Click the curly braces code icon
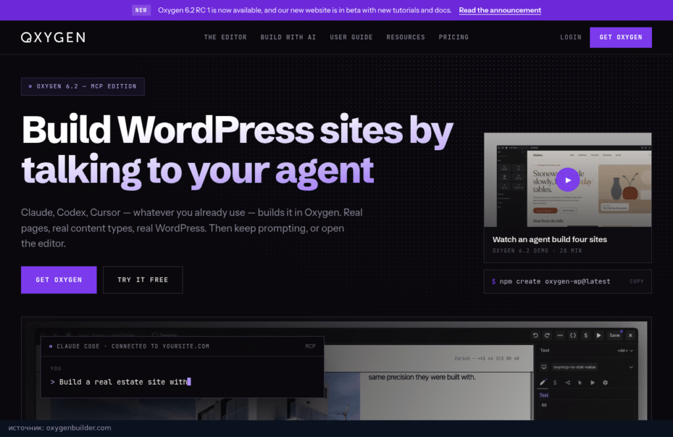 coord(573,335)
